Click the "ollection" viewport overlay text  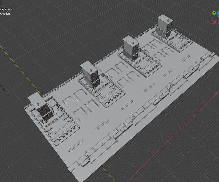pos(5,14)
